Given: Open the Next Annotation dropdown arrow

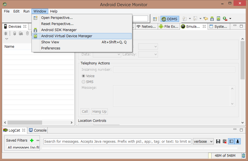Looking at the screenshot, I should tap(190, 19).
